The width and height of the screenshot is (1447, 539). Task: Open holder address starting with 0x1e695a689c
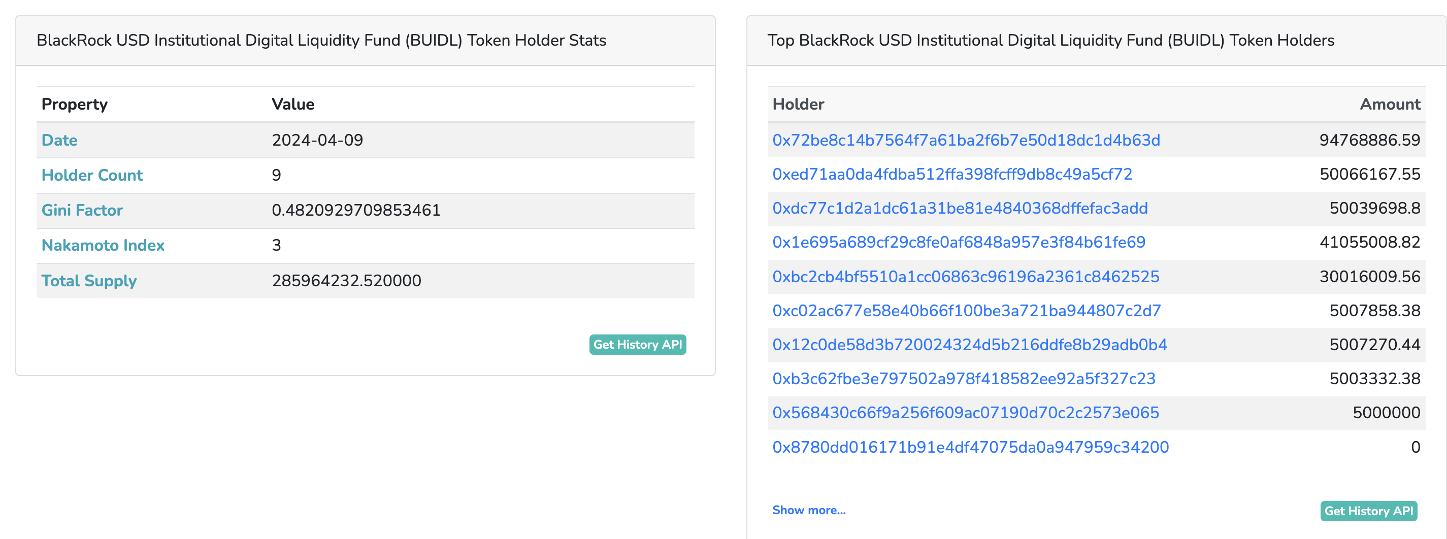click(x=958, y=242)
